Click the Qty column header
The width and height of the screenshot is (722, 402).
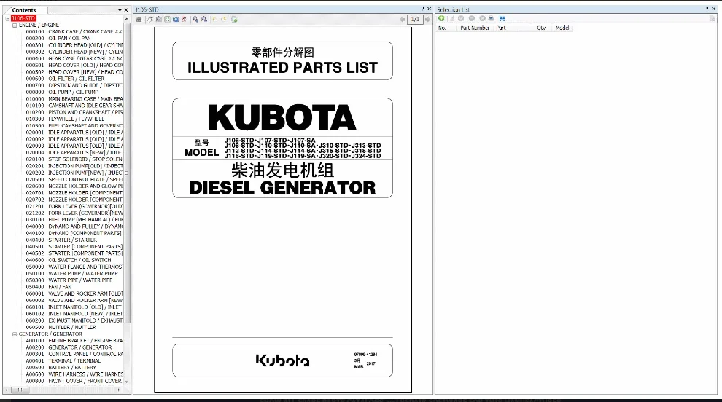[541, 28]
